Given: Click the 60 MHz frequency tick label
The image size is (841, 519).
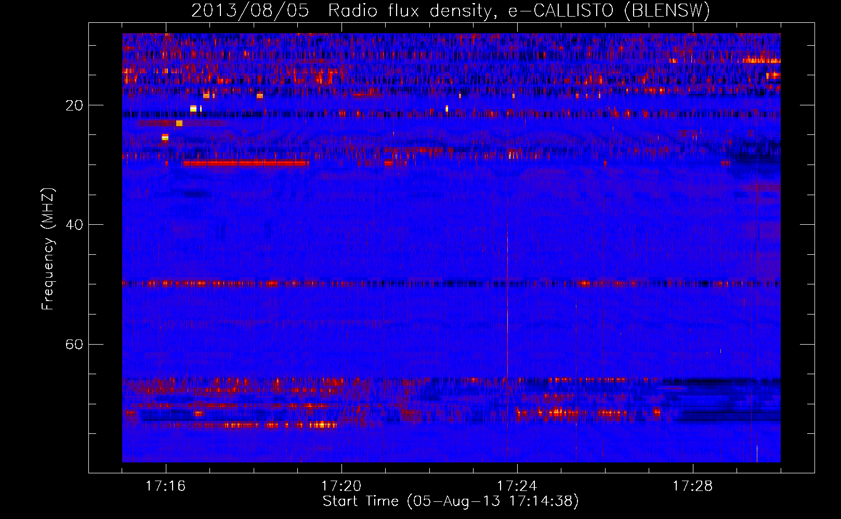Looking at the screenshot, I should point(74,344).
